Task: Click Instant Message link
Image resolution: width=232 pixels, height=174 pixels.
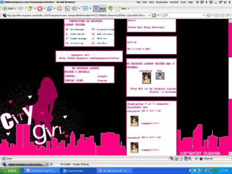Action: pyautogui.click(x=78, y=38)
